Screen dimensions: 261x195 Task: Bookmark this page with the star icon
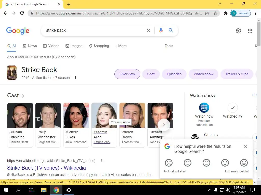point(215,13)
